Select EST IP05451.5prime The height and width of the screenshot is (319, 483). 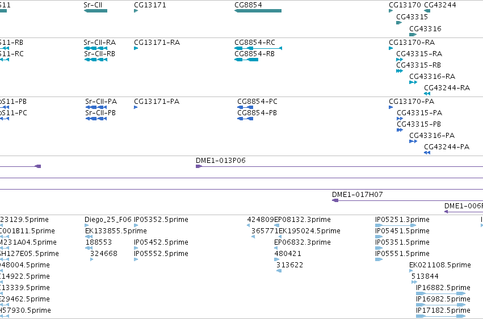pos(402,231)
